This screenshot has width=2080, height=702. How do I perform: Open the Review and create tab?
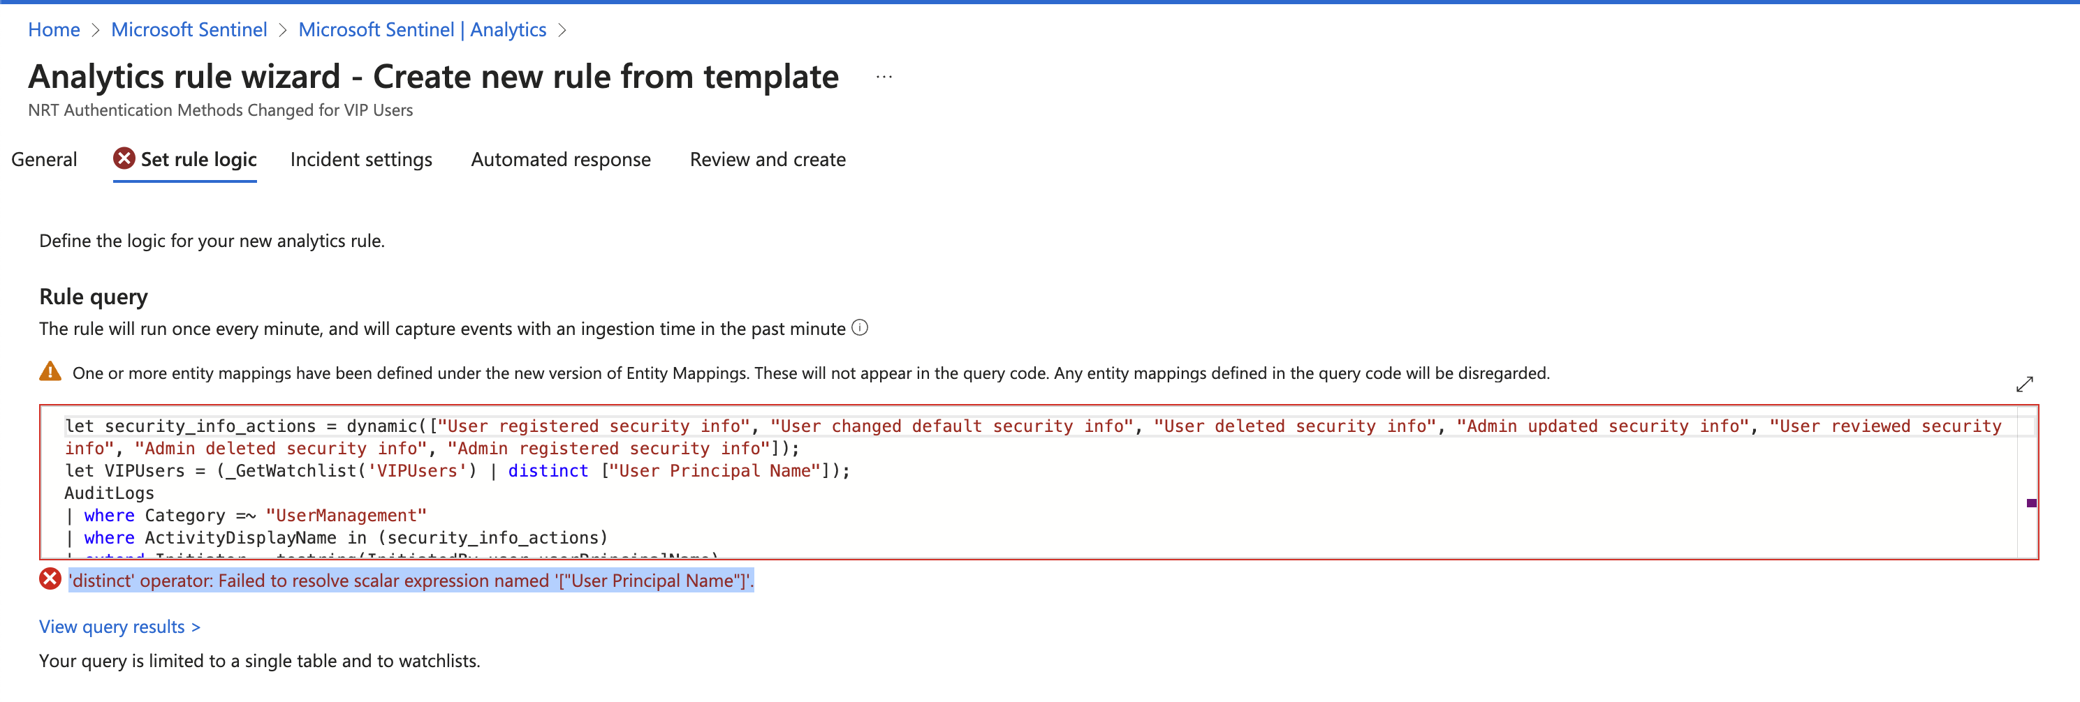(767, 159)
